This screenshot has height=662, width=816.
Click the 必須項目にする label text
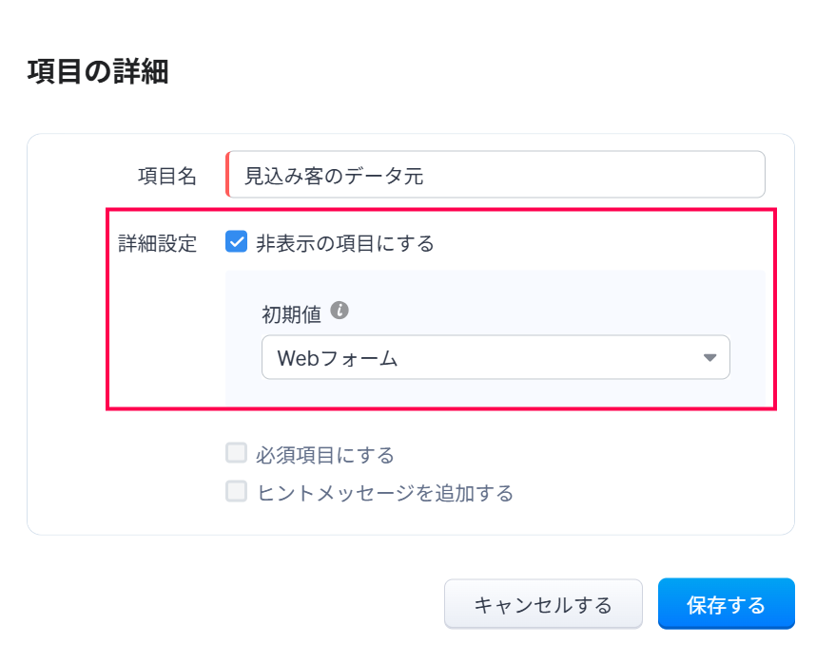324,455
